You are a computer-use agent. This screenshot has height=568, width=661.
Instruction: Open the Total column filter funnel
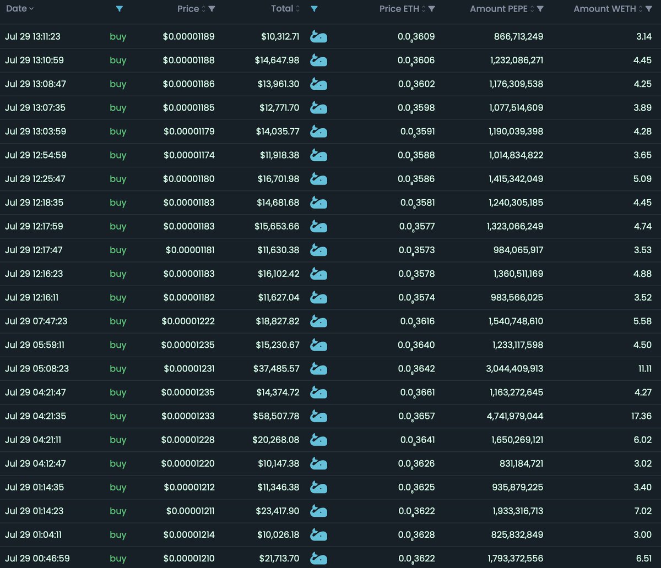(313, 9)
